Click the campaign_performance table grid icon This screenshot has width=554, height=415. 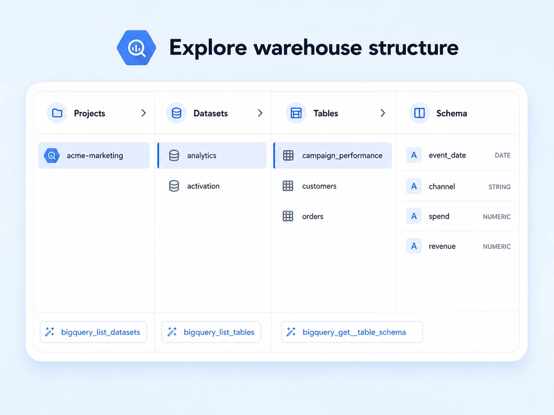coord(288,155)
